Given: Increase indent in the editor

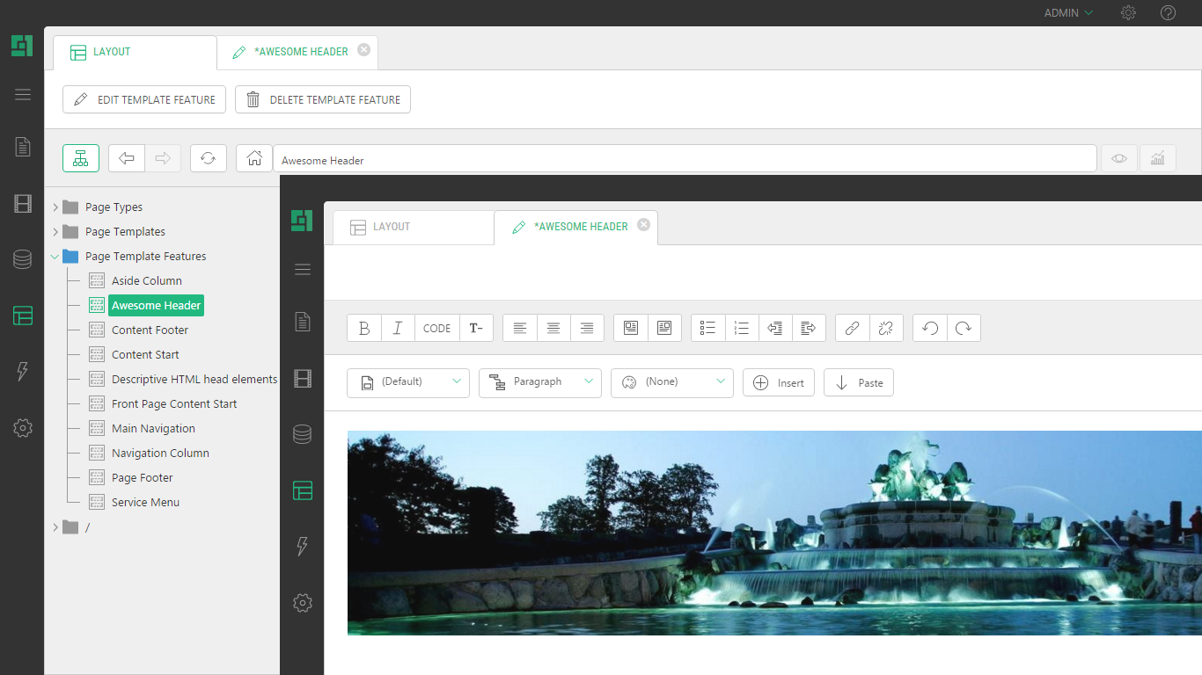Looking at the screenshot, I should pos(809,328).
